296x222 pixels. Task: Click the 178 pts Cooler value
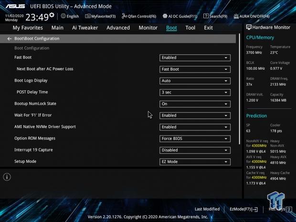point(276,131)
